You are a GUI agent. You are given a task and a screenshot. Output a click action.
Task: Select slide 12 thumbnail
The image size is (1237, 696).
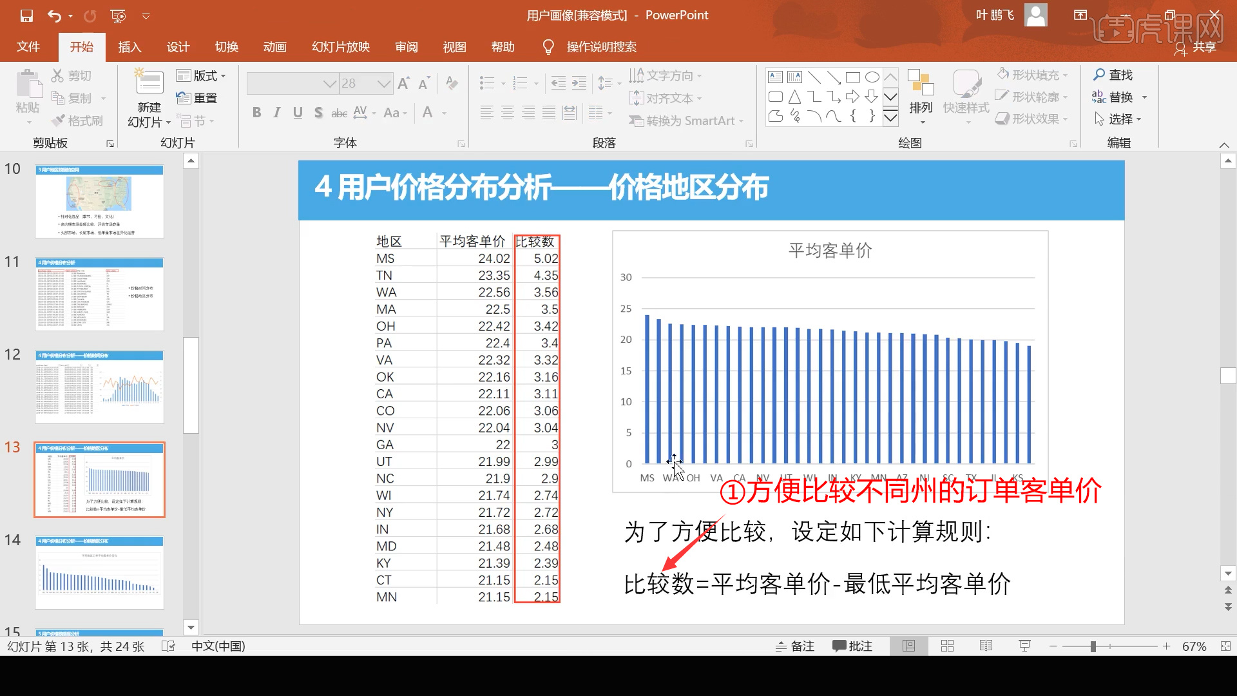pos(99,387)
